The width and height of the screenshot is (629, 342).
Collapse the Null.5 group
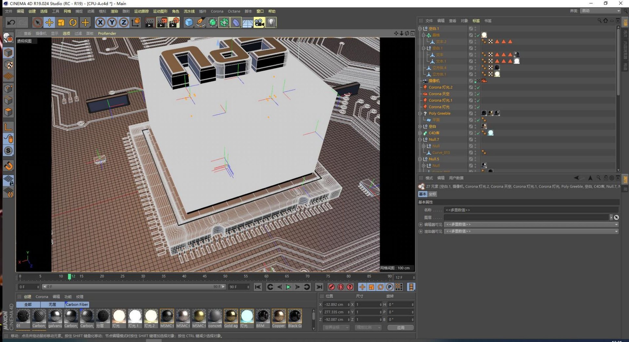420,159
